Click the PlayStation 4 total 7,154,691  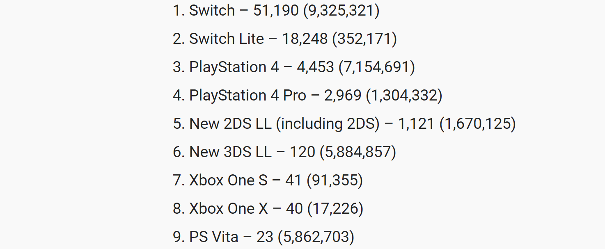pyautogui.click(x=376, y=67)
